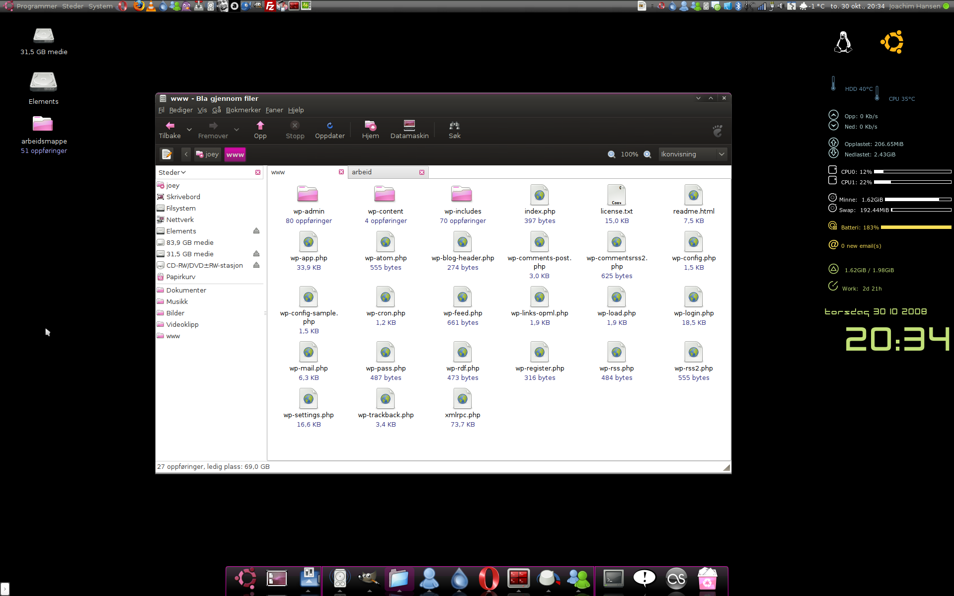Launch GIMP from the dock
The height and width of the screenshot is (596, 954).
tap(369, 579)
